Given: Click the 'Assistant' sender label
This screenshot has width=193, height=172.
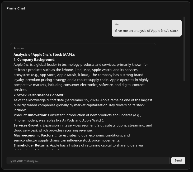Looking at the screenshot, I should [19, 48].
